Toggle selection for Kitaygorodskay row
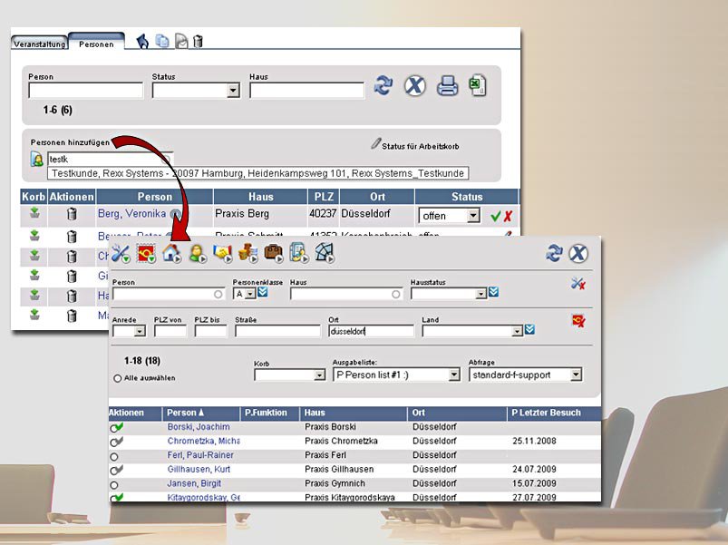Viewport: 728px width, 545px height. coord(117,497)
